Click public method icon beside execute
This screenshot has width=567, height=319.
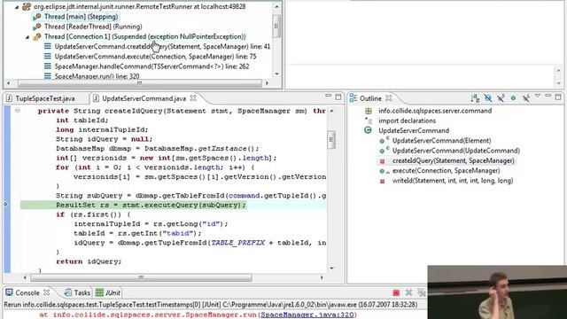tap(382, 171)
